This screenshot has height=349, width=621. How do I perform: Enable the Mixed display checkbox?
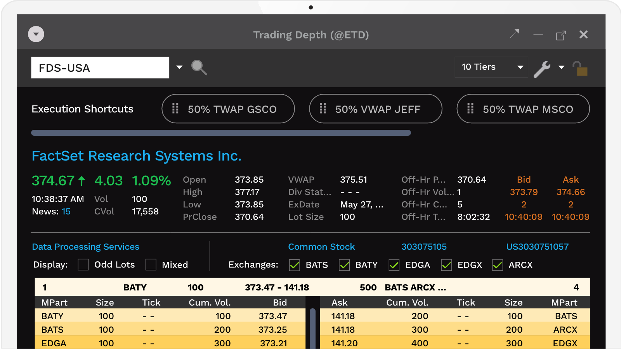click(x=151, y=265)
